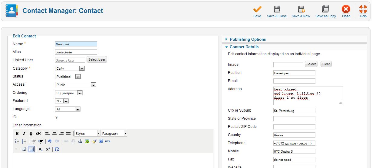Click the insert table icon
372x168 pixels.
pyautogui.click(x=31, y=149)
